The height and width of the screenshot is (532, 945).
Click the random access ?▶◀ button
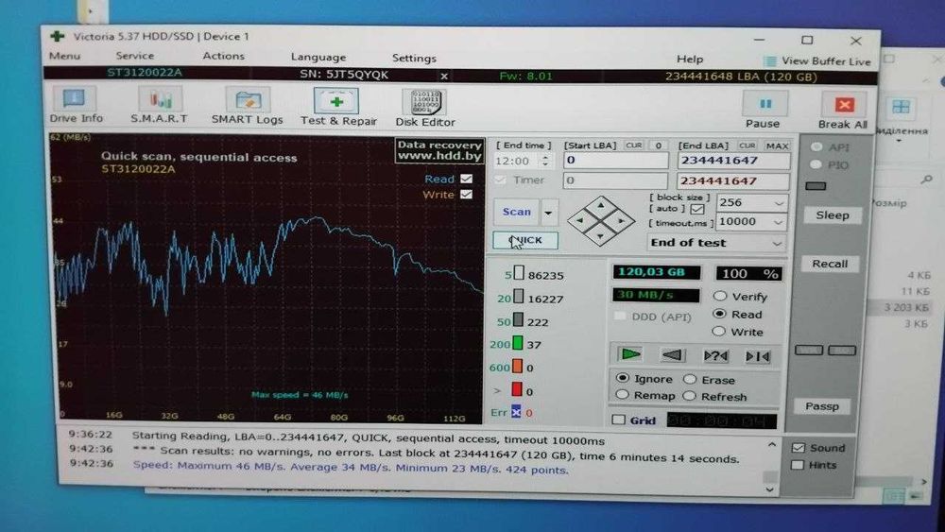(716, 356)
